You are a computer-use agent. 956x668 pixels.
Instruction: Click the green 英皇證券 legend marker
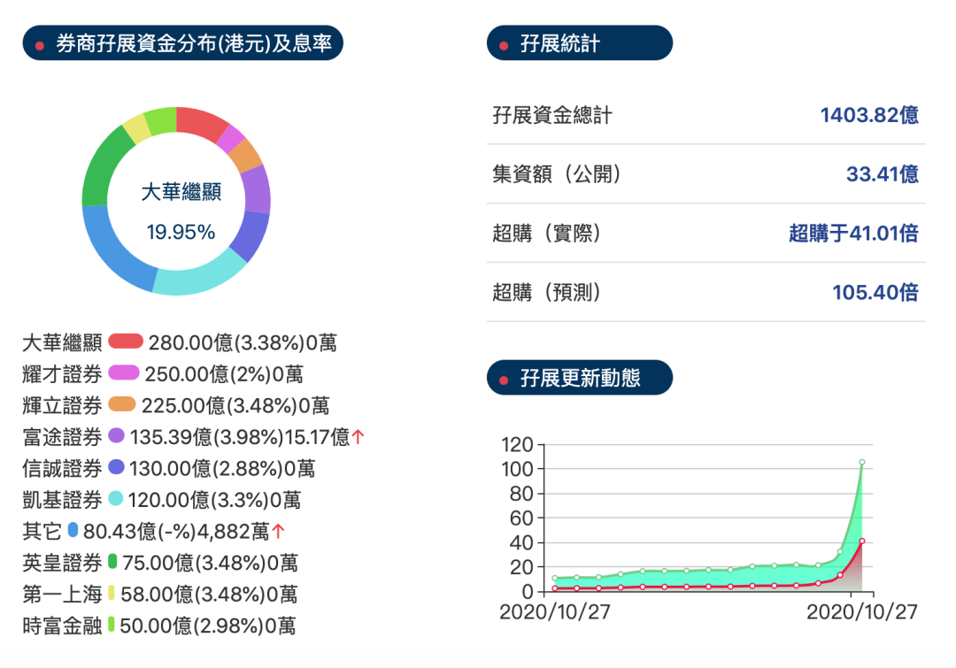112,562
